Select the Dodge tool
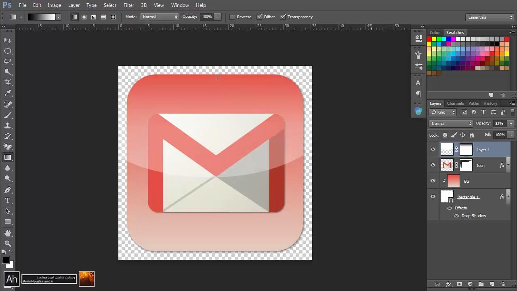Screen dimensions: 517x291 (8, 179)
